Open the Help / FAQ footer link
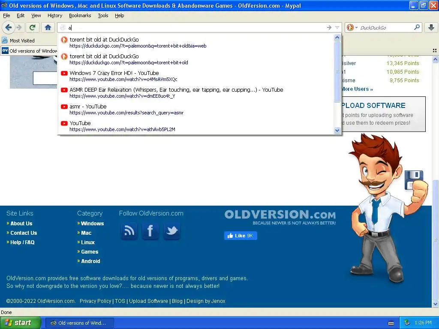Screen dimensions: 439x329 (x=22, y=242)
